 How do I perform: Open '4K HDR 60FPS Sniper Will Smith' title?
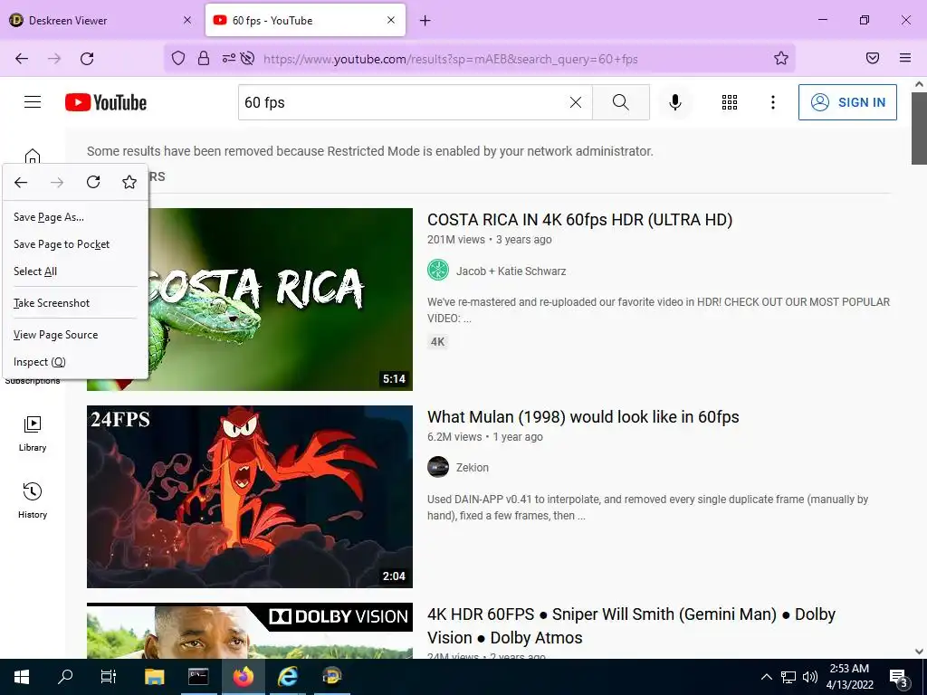631,626
